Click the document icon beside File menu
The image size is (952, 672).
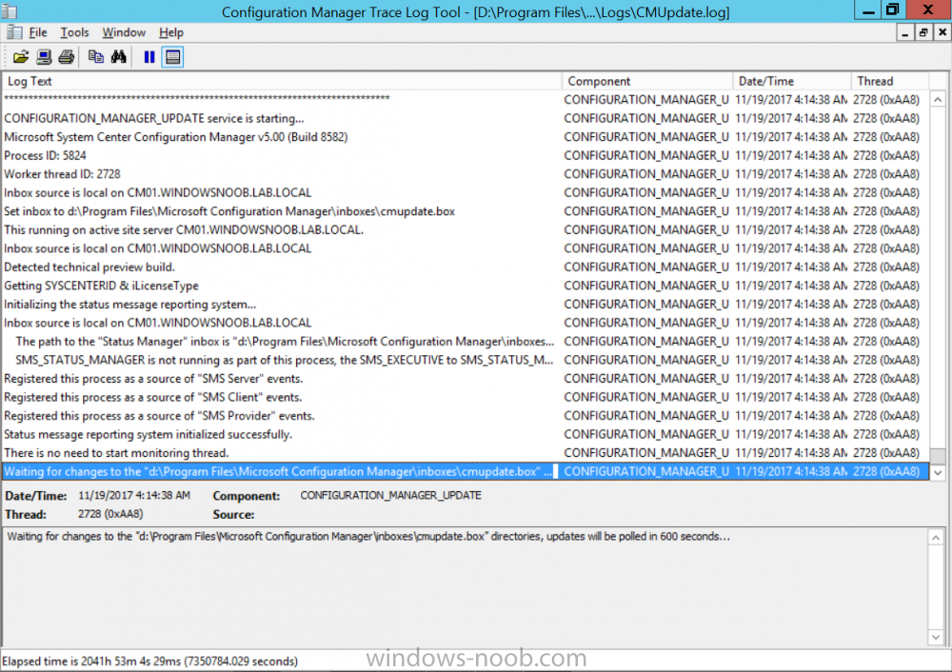14,32
